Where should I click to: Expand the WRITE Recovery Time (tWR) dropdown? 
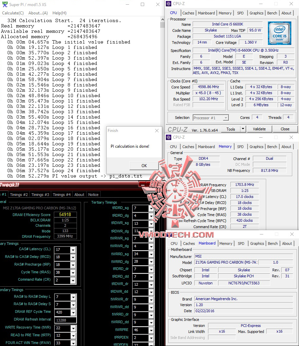click(x=73, y=328)
